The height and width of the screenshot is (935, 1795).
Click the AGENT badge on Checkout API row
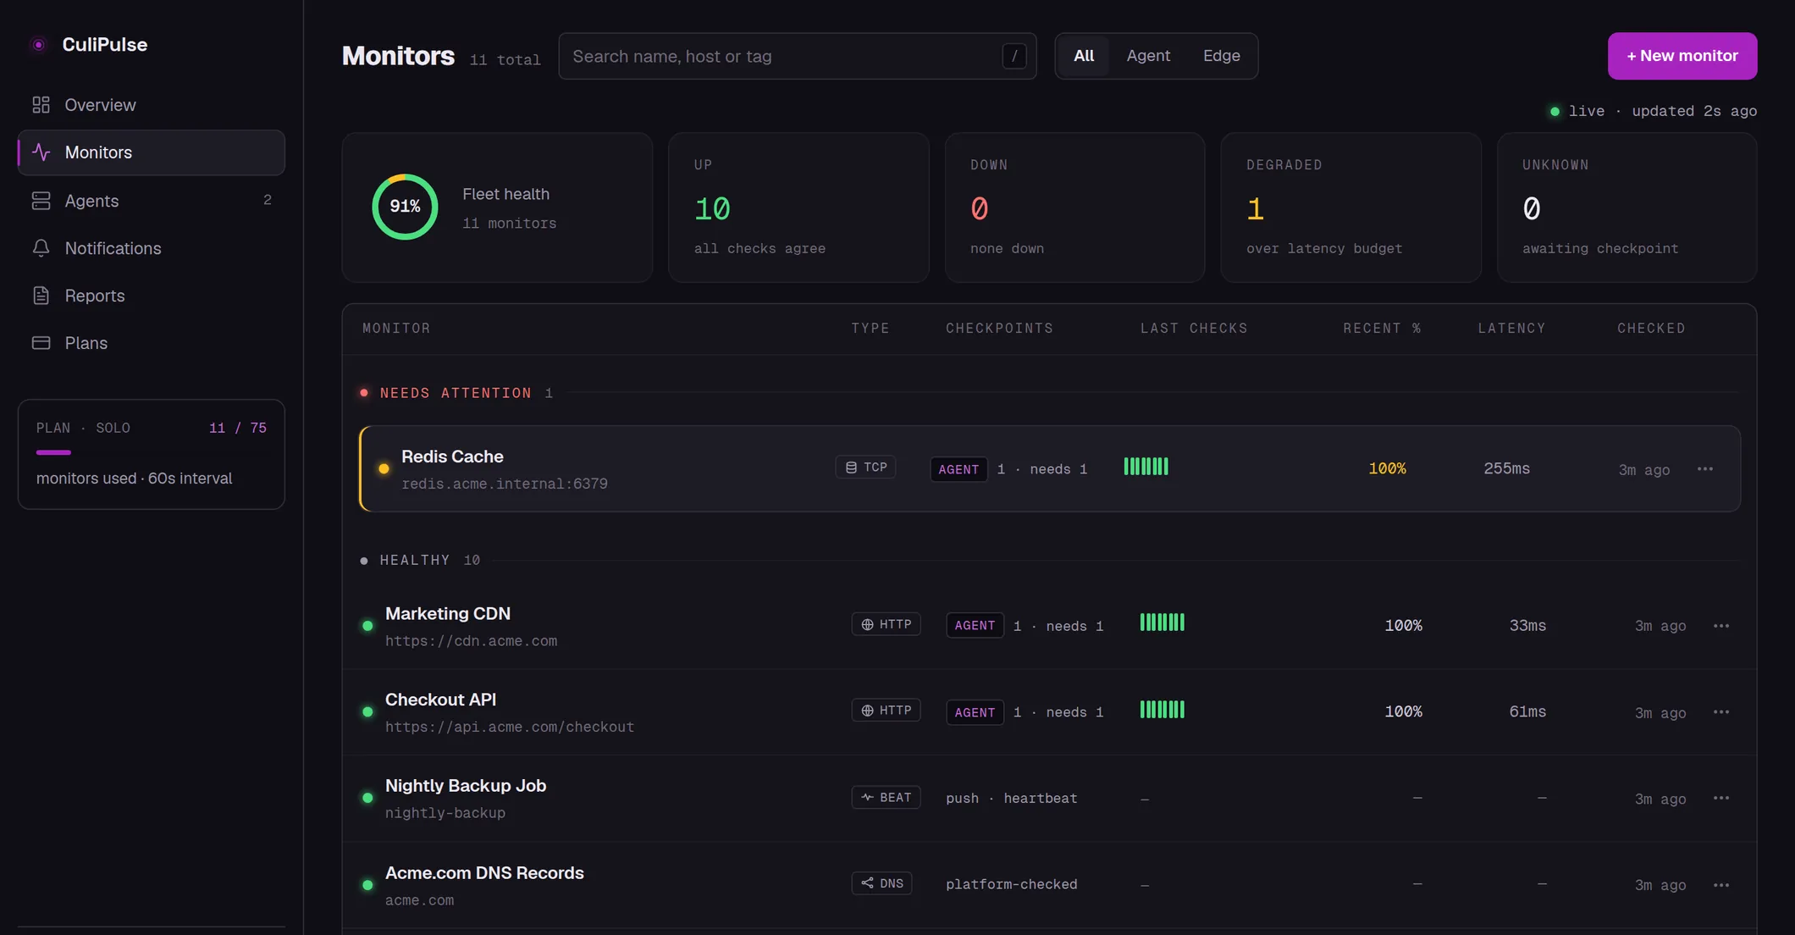click(x=975, y=712)
